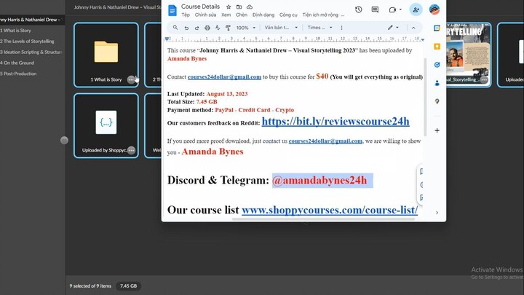Collapse the toolbar with the chevron-up
This screenshot has width=524, height=295.
(x=413, y=28)
